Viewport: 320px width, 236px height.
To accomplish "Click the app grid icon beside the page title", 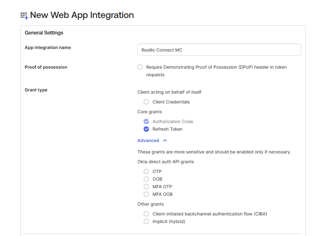I will pyautogui.click(x=24, y=16).
